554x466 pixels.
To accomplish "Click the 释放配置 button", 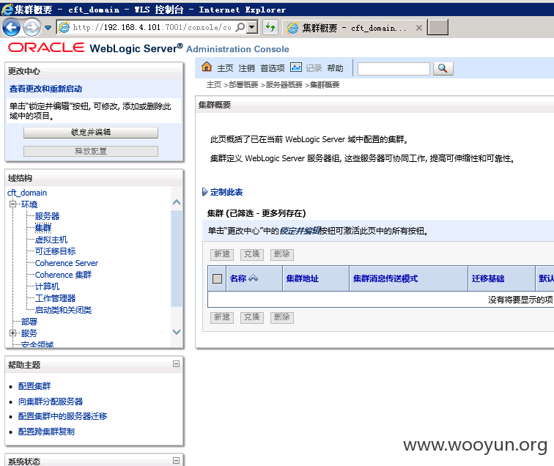I will [91, 151].
